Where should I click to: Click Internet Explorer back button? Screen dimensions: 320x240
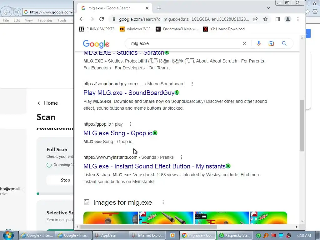(x=6, y=12)
